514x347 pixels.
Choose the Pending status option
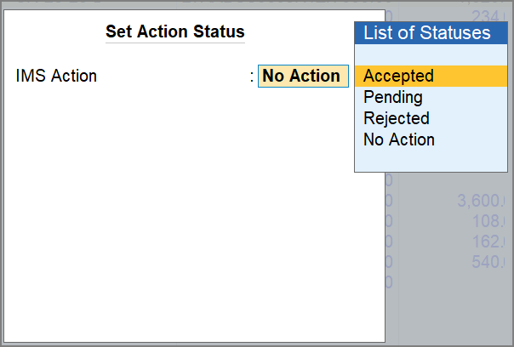tap(431, 97)
